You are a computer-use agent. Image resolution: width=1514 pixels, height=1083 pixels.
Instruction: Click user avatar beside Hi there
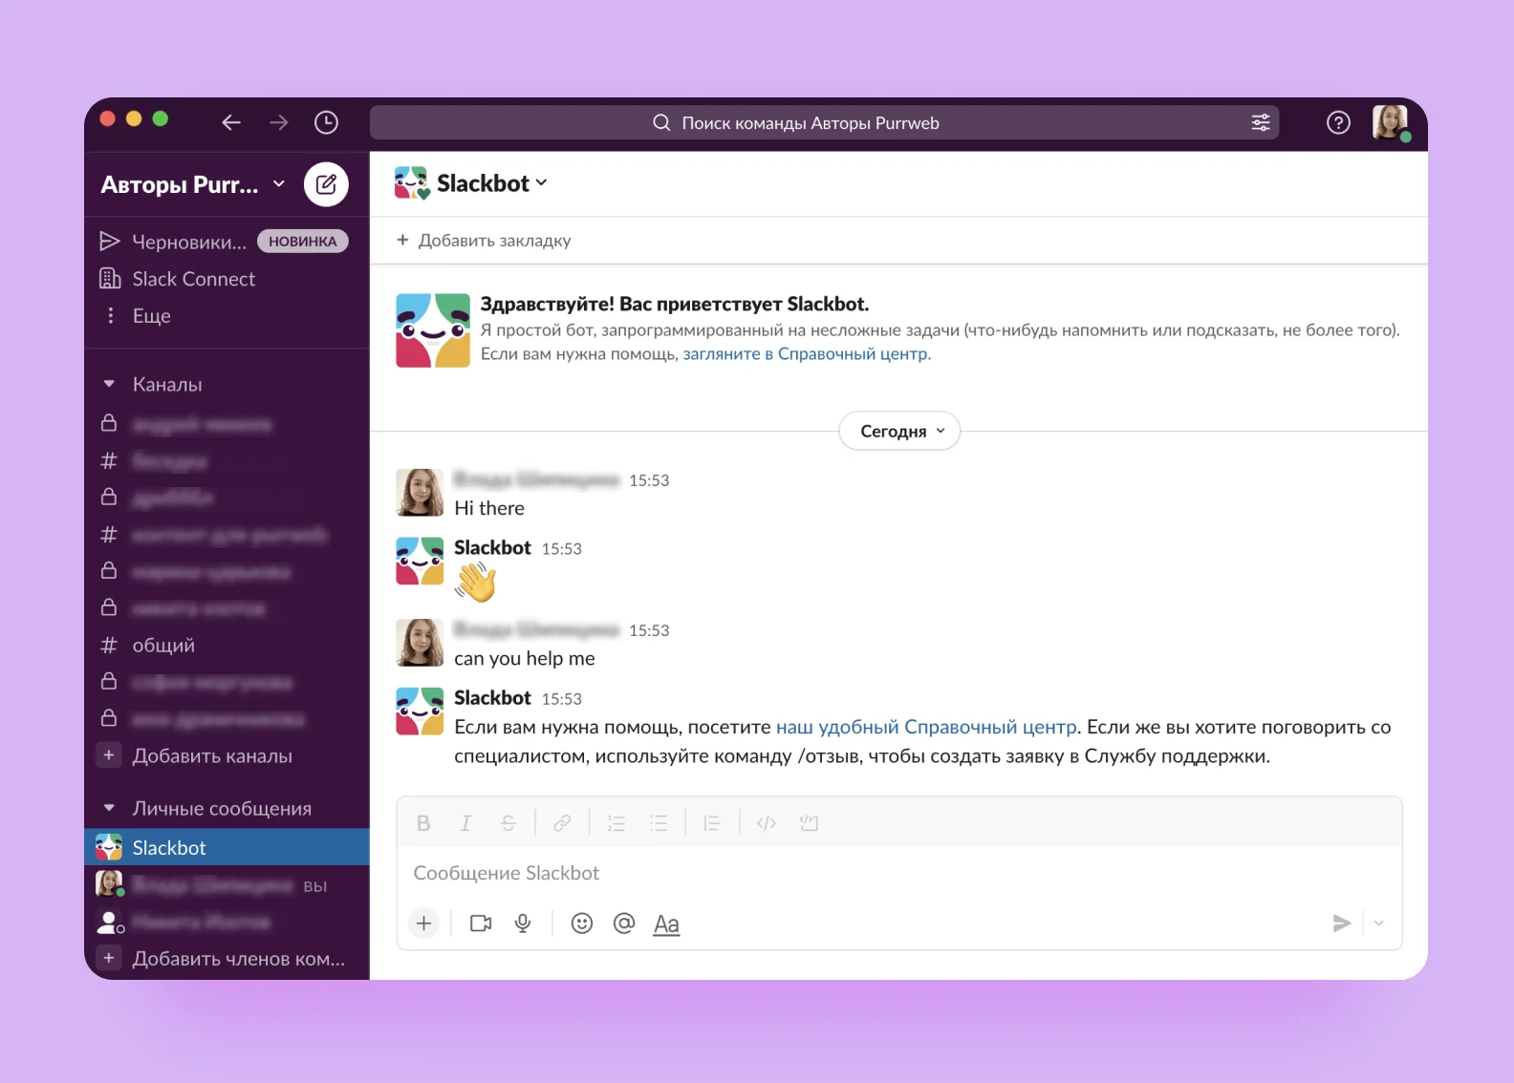[420, 492]
